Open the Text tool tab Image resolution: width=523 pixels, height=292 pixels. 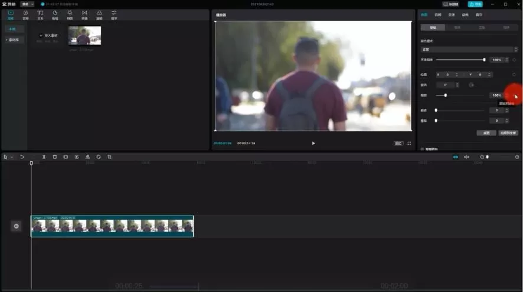click(40, 14)
